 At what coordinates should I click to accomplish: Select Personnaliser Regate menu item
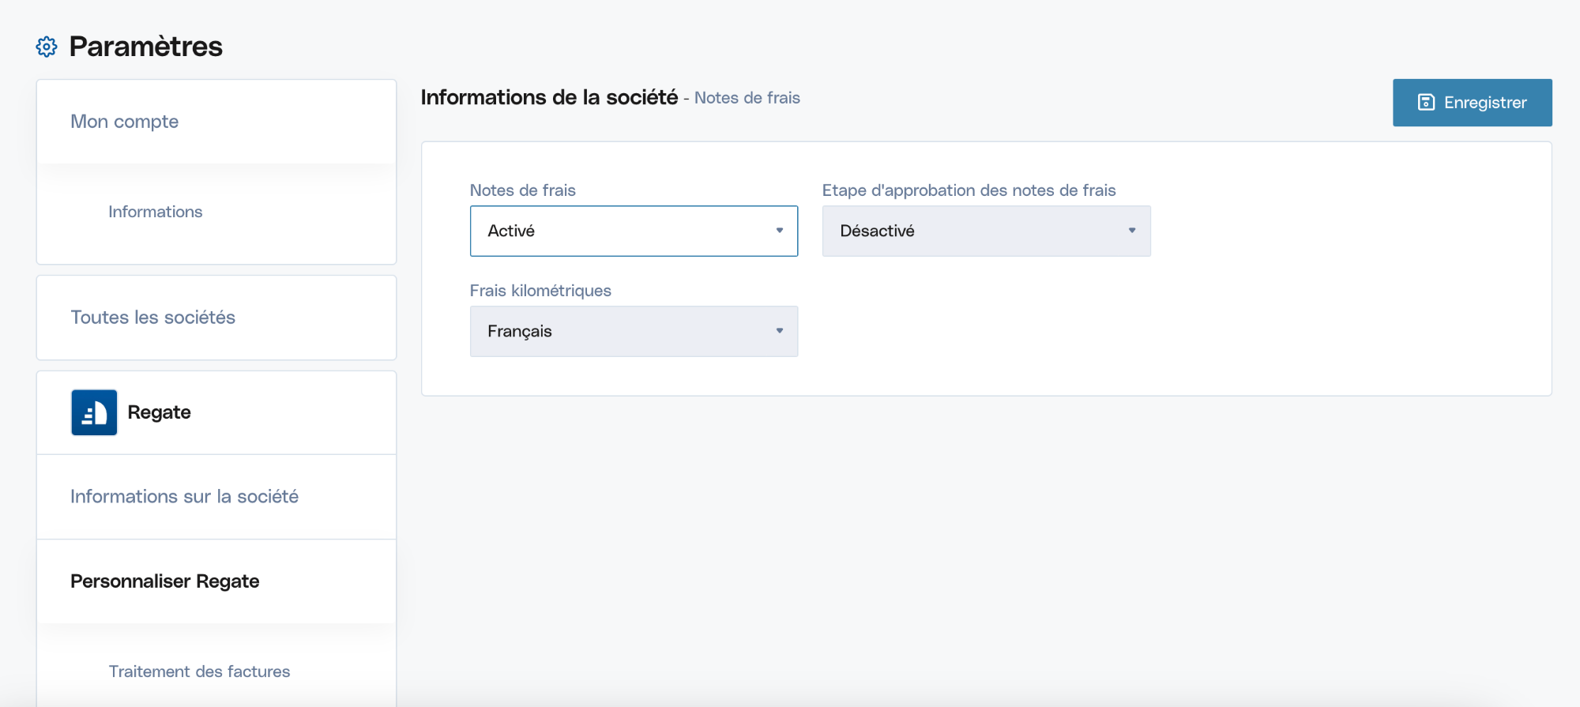pos(216,581)
